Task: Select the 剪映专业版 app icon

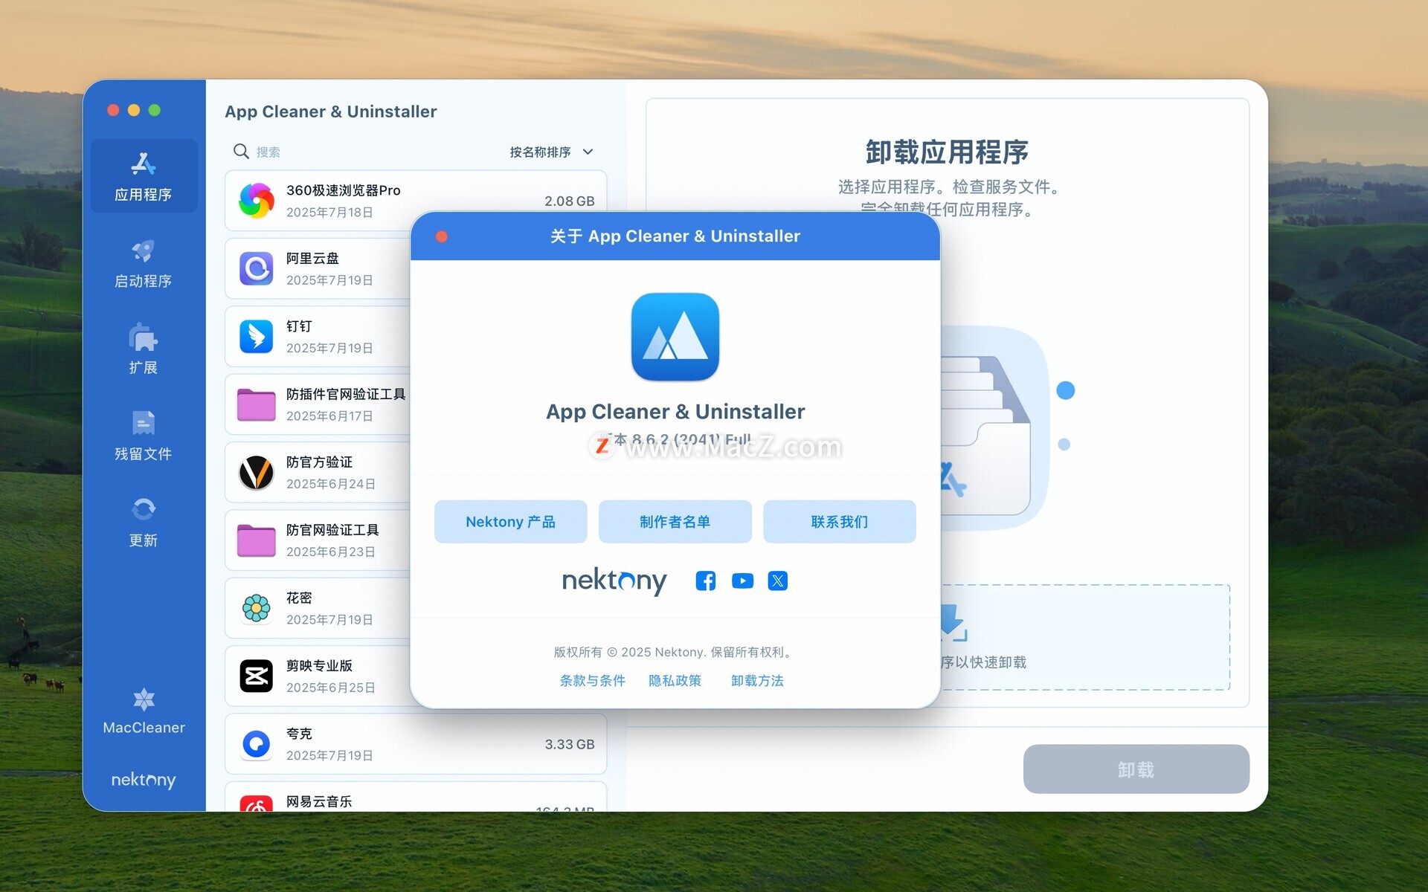Action: [x=257, y=676]
